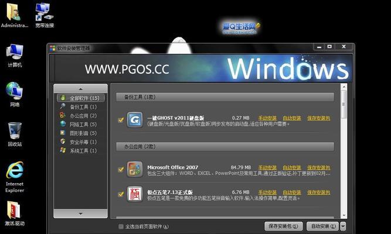Collapse the 办公应用 (2款) section header
Viewport: 391px width, 234px height.
[x=225, y=147]
